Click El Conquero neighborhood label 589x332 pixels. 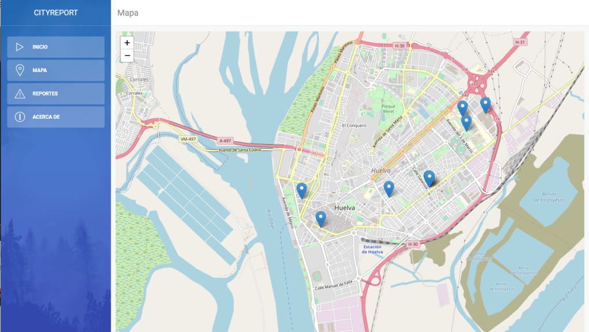(x=354, y=125)
